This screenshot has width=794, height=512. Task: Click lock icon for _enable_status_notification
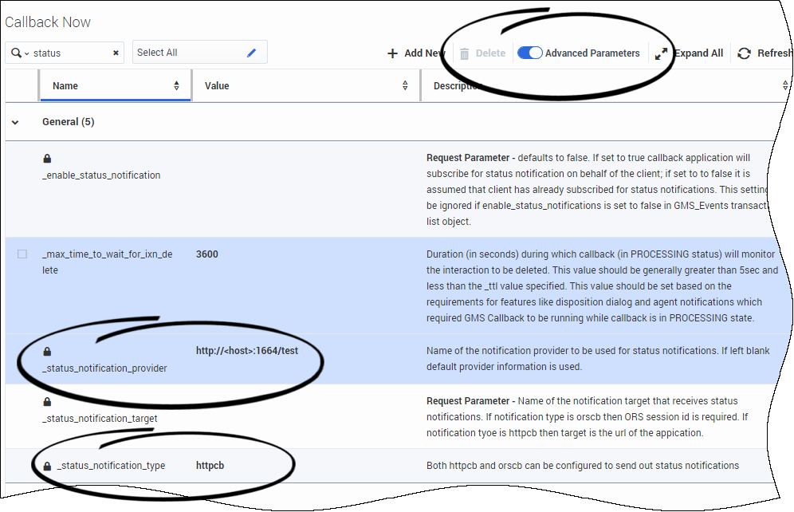tap(47, 159)
